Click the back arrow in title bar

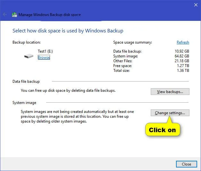click(x=5, y=14)
